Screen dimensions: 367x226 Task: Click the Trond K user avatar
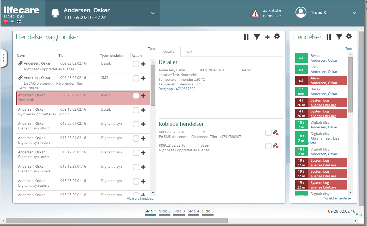[x=301, y=12]
